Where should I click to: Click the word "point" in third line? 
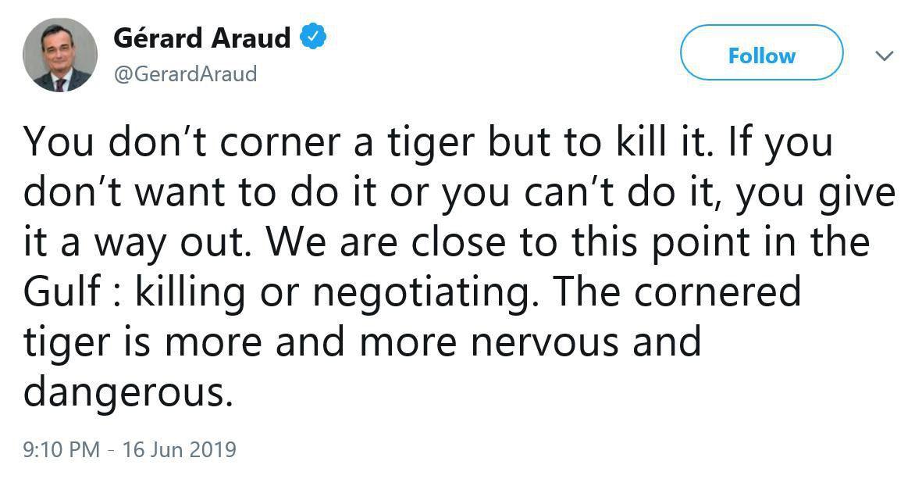pos(700,241)
